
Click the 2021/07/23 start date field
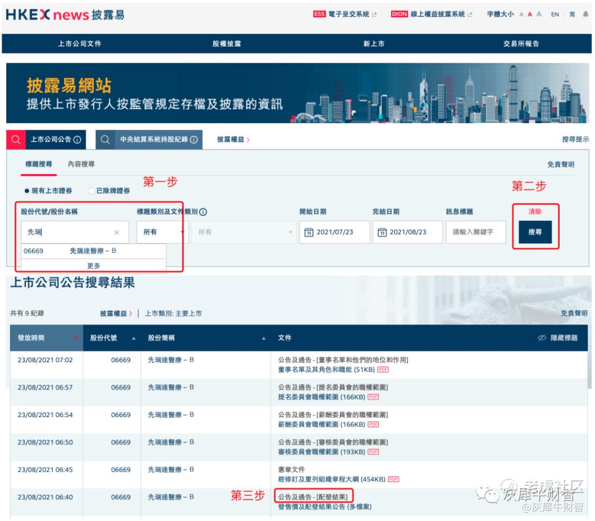click(334, 232)
